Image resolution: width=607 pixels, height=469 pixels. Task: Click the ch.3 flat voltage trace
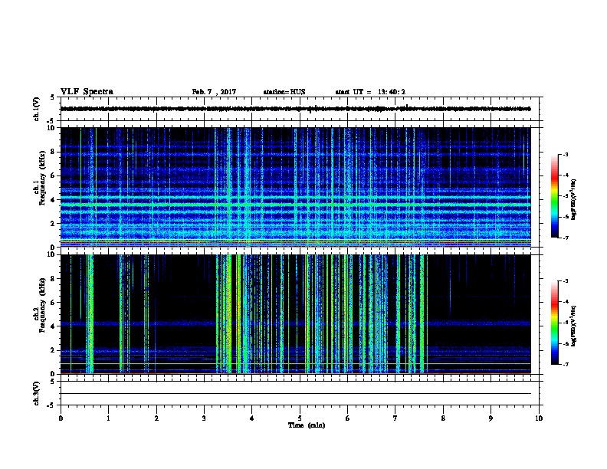[295, 394]
